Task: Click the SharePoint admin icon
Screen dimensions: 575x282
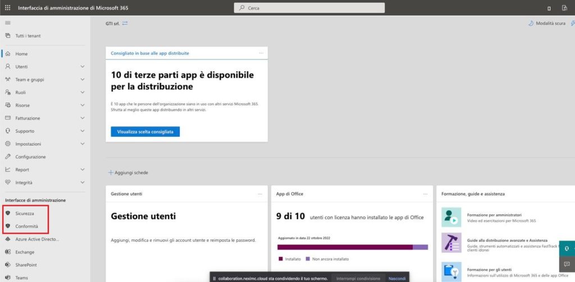Action: (x=8, y=265)
